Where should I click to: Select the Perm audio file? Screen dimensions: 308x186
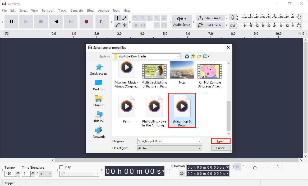click(126, 109)
